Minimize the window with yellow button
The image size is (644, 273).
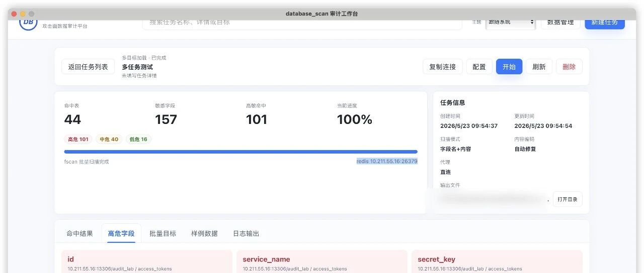point(23,14)
